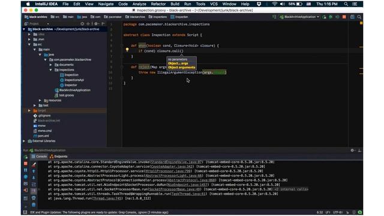Toggle soft-wrap icon in Run console
Screen dimensions: 384x216
coord(34,184)
